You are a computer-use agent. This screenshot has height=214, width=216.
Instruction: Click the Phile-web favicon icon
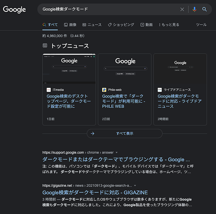(104, 90)
